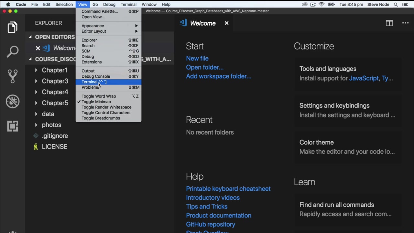Choose Problems in View menu
414x233 pixels.
pyautogui.click(x=108, y=87)
